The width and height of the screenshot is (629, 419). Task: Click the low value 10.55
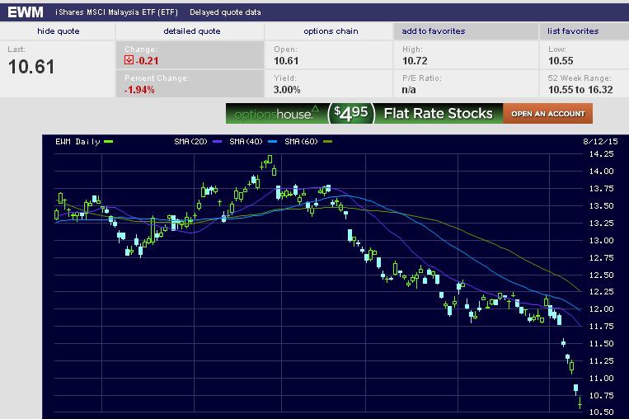[561, 61]
